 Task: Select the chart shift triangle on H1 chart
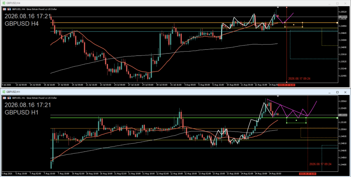click(278, 96)
